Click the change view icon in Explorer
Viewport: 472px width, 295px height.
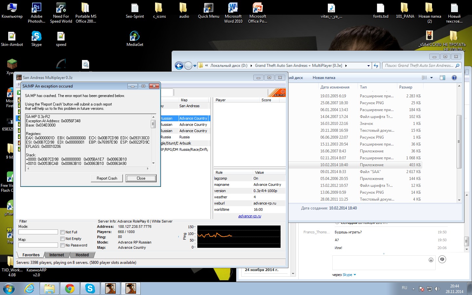point(424,78)
